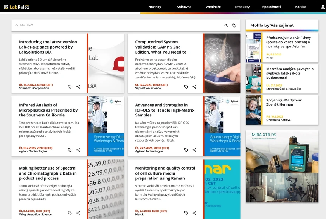This screenshot has width=326, height=219.
Task: Click tag icon on Infrared Microplastics card
Action: (70, 150)
